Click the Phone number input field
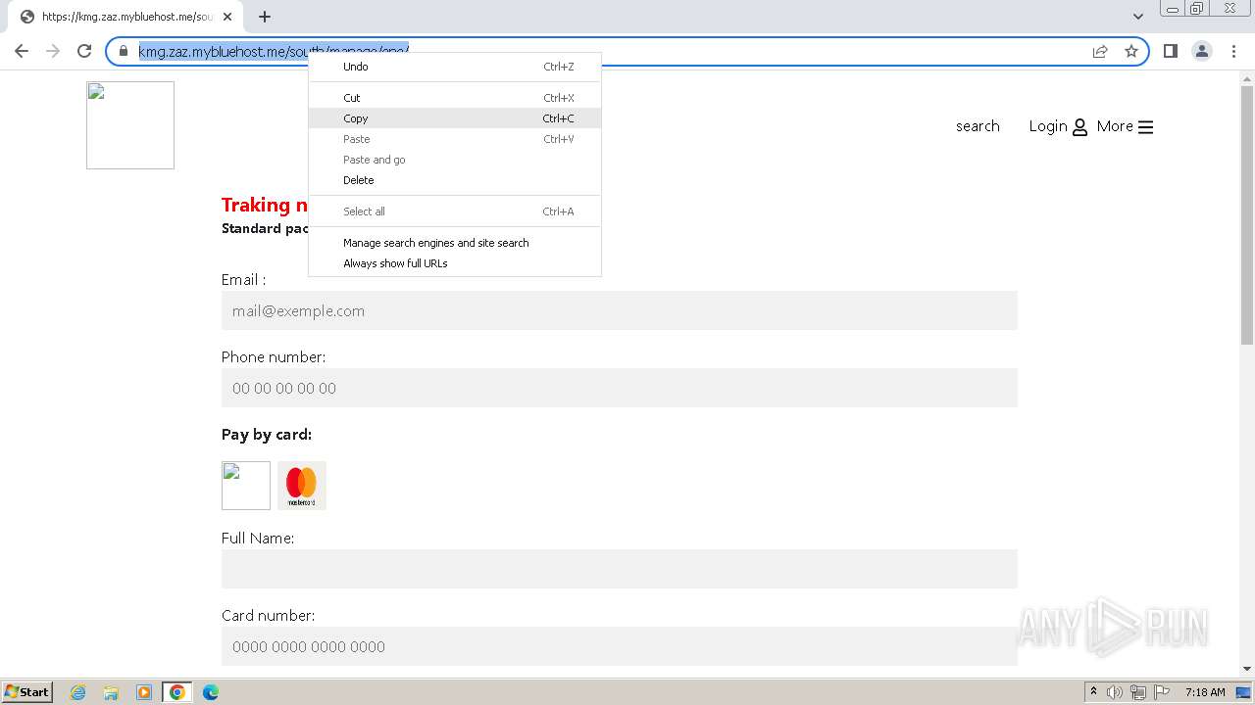1255x705 pixels. pyautogui.click(x=620, y=388)
